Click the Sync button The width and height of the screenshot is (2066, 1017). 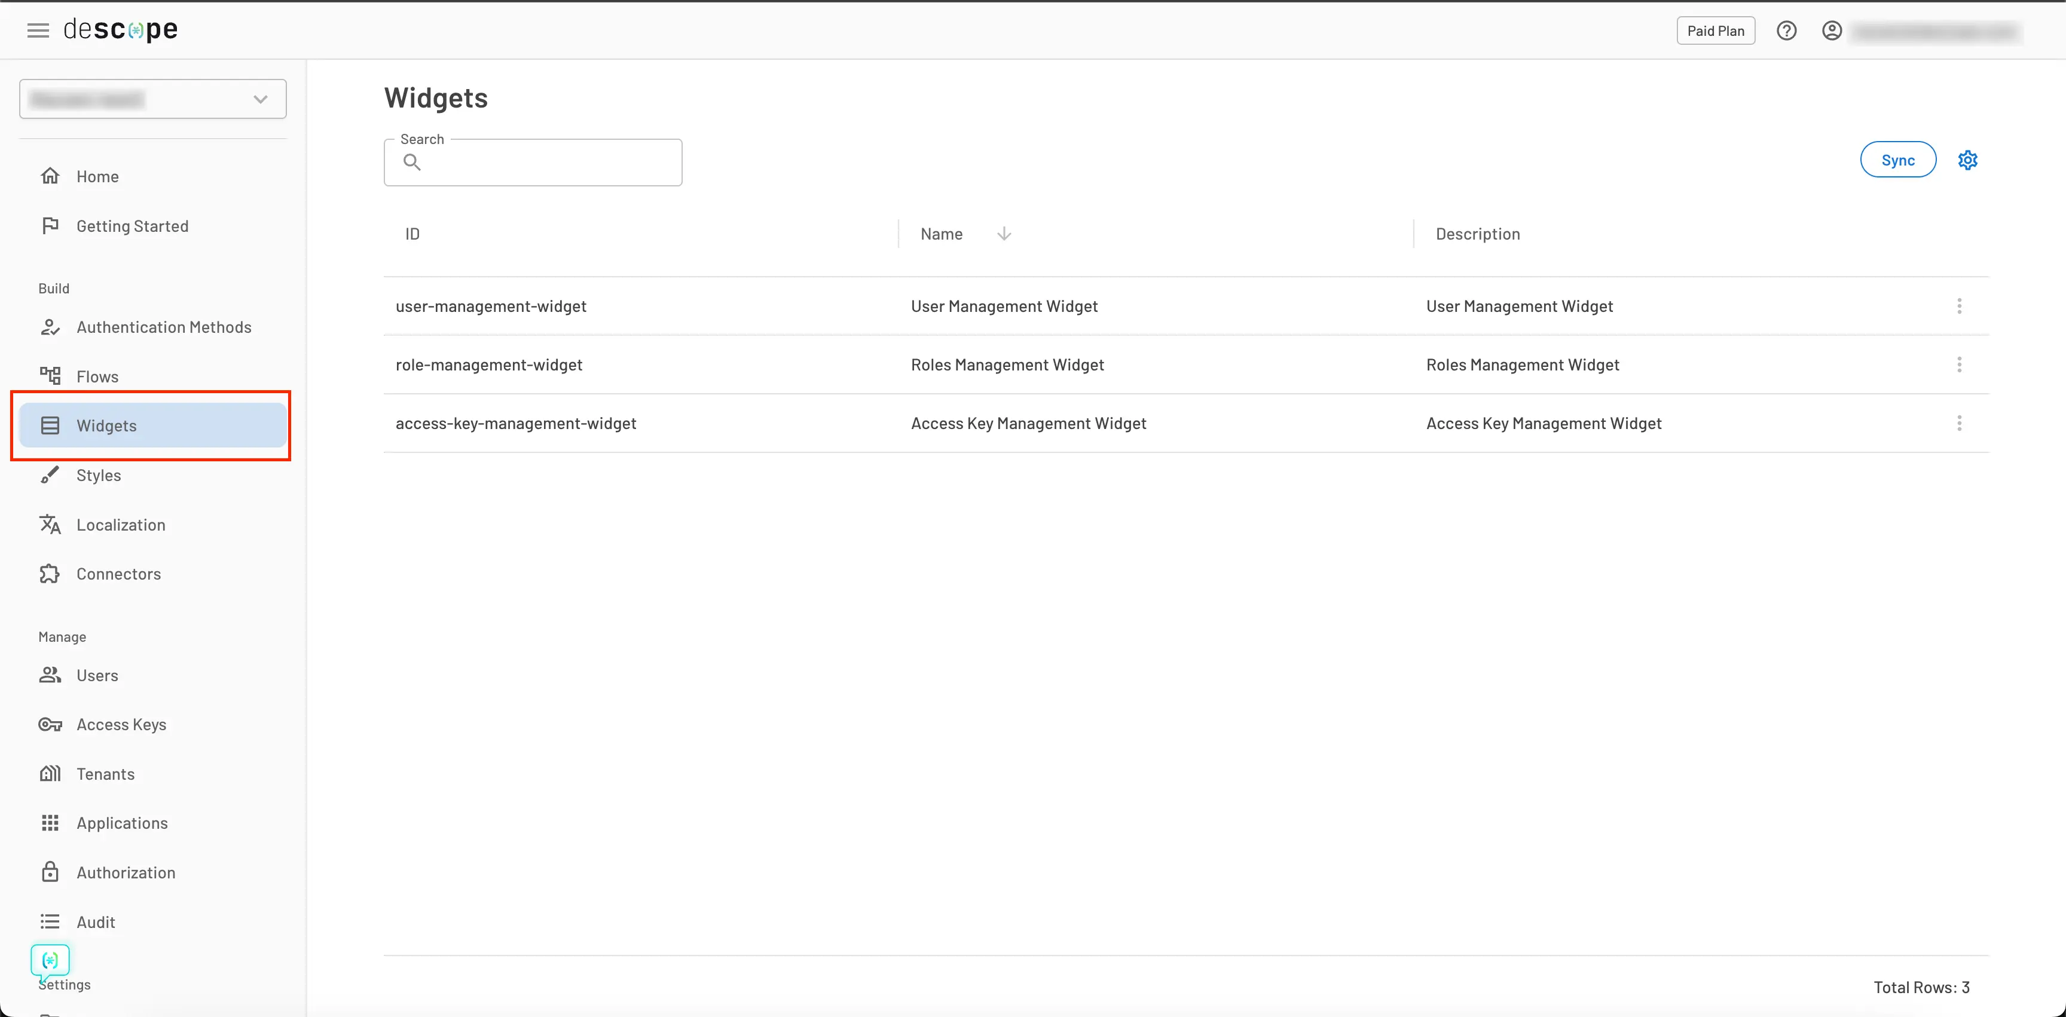1897,160
